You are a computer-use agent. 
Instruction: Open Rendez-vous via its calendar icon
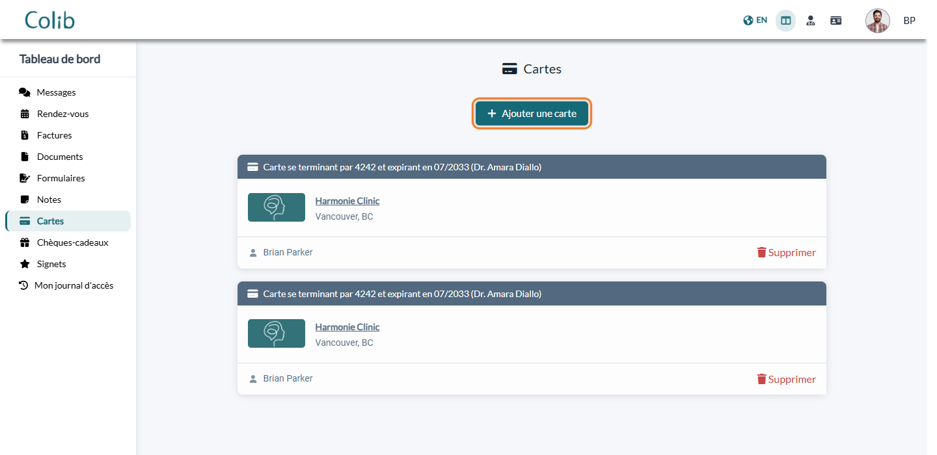point(25,114)
